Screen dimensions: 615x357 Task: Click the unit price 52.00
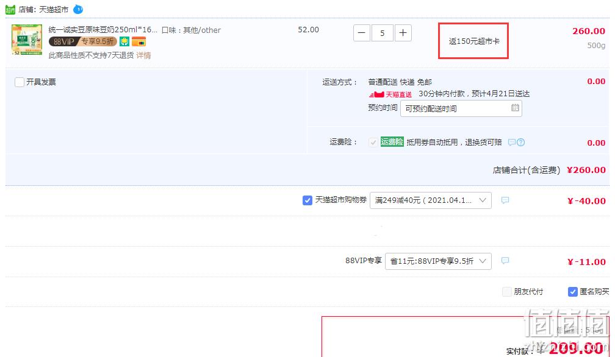(308, 30)
